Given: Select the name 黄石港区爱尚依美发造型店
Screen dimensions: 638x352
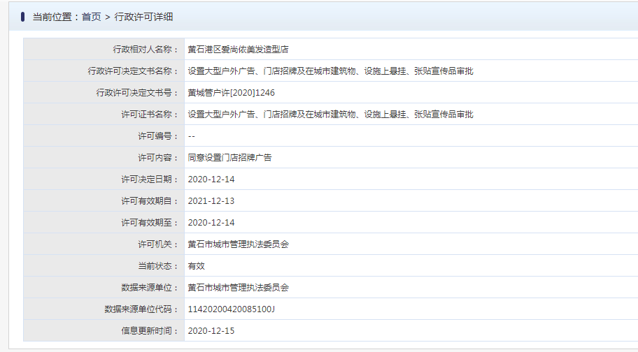Looking at the screenshot, I should 238,50.
